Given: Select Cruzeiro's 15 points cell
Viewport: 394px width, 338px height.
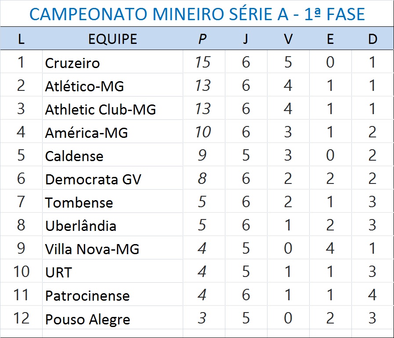Looking at the screenshot, I should [x=203, y=62].
